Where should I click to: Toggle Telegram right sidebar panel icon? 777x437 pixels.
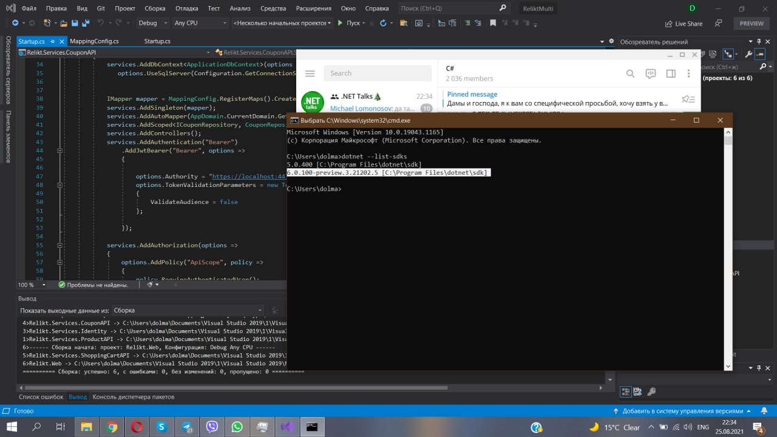pos(671,73)
